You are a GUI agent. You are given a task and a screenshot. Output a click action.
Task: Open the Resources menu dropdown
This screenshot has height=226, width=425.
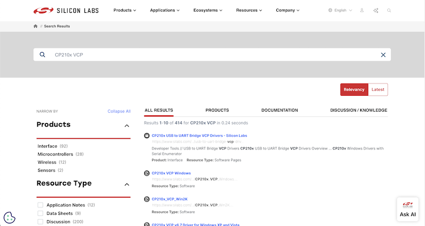coord(249,10)
